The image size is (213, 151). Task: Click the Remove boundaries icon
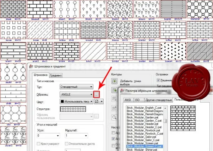pyautogui.click(x=114, y=99)
